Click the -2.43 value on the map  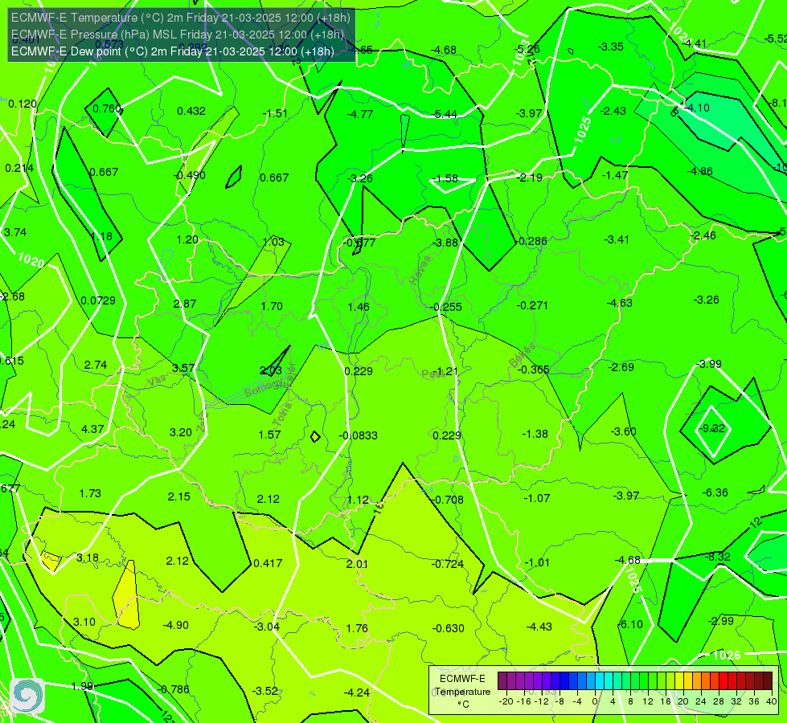613,111
